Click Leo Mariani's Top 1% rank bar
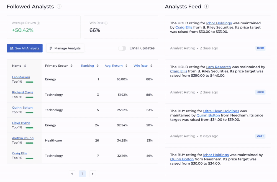Screen dimensions: 277x182 pyautogui.click(x=29, y=82)
